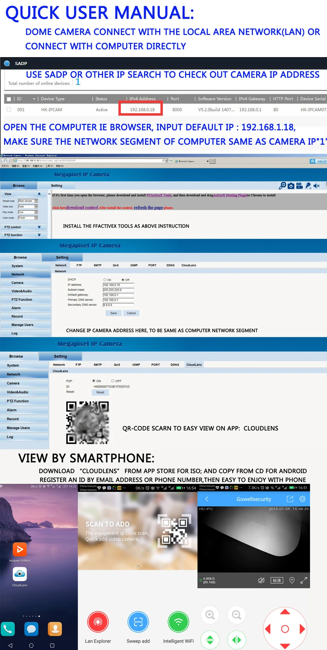Screen dimensions: 327x650
Task: Open the Color mode dropdown
Action: coord(28,218)
